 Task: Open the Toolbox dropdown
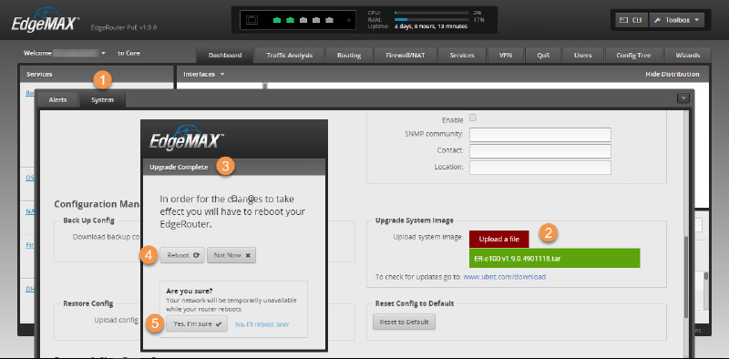click(676, 20)
